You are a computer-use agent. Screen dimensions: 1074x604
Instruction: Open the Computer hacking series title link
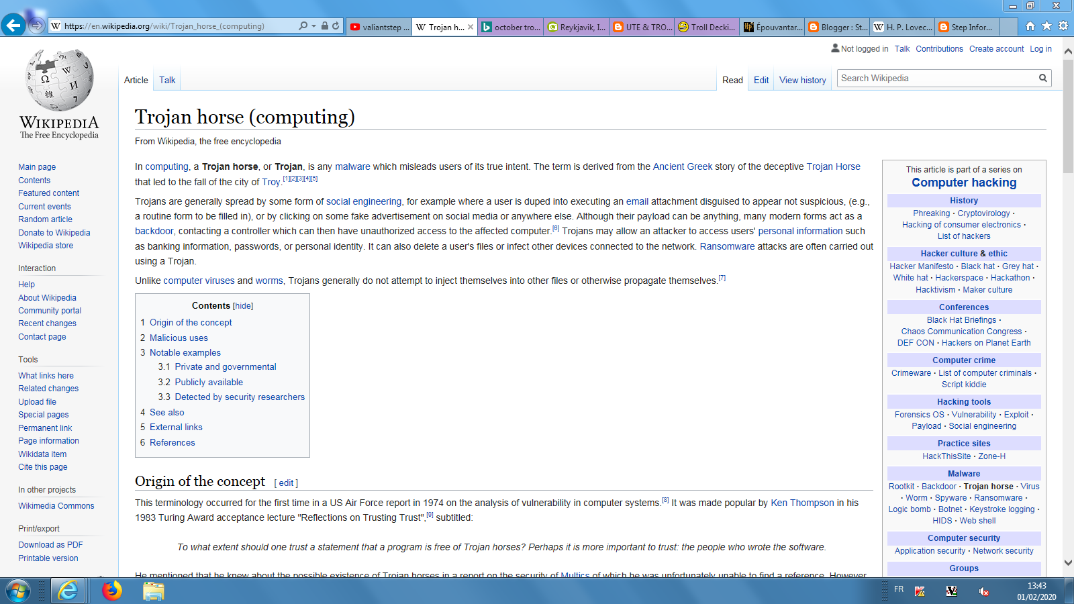[964, 183]
